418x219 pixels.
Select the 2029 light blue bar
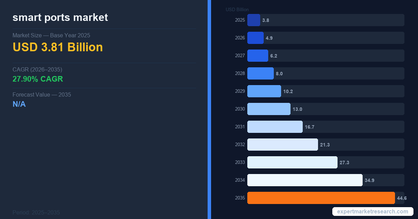[264, 91]
